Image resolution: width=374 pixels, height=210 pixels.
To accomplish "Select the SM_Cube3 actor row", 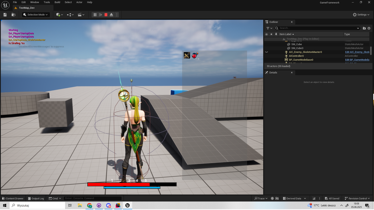I will click(x=317, y=48).
